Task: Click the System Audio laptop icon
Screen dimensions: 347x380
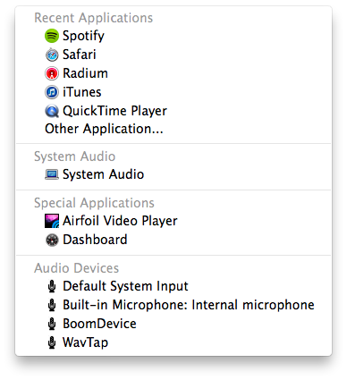Action: tap(52, 174)
